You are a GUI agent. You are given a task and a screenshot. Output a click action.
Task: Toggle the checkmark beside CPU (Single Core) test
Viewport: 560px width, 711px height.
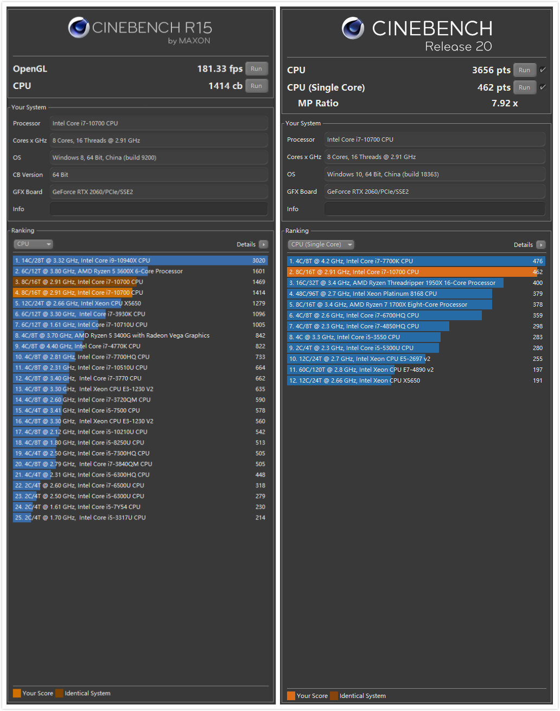click(x=543, y=87)
